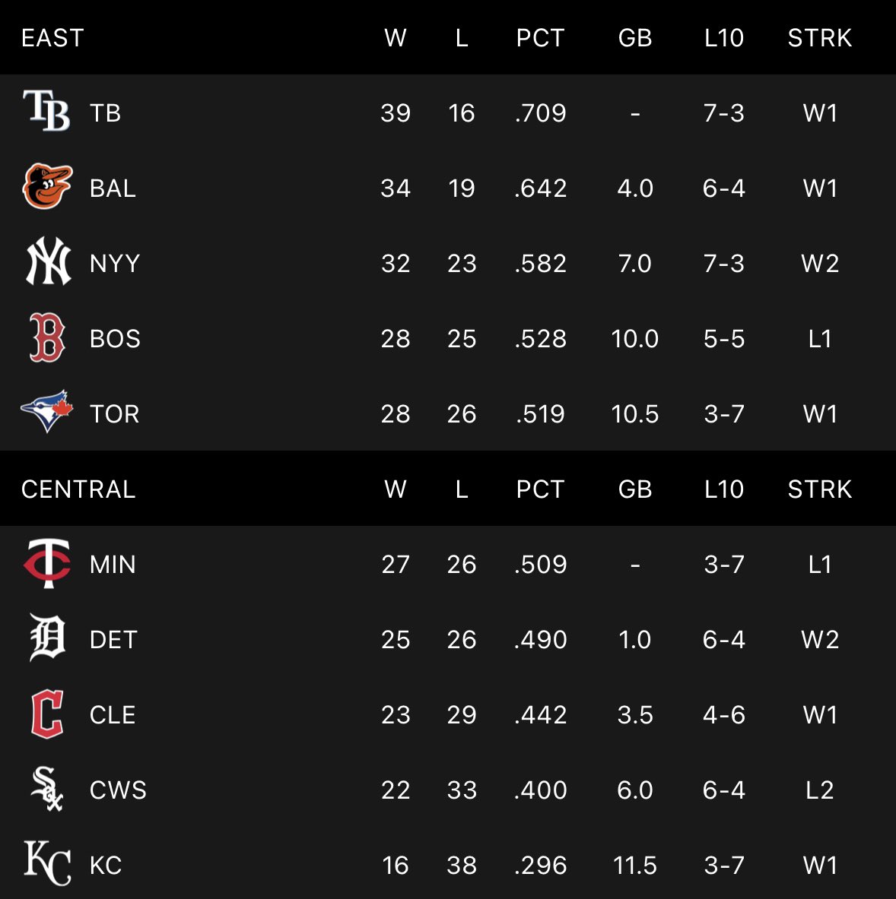Select the Minnesota Twins logo
The image size is (896, 899).
[47, 563]
